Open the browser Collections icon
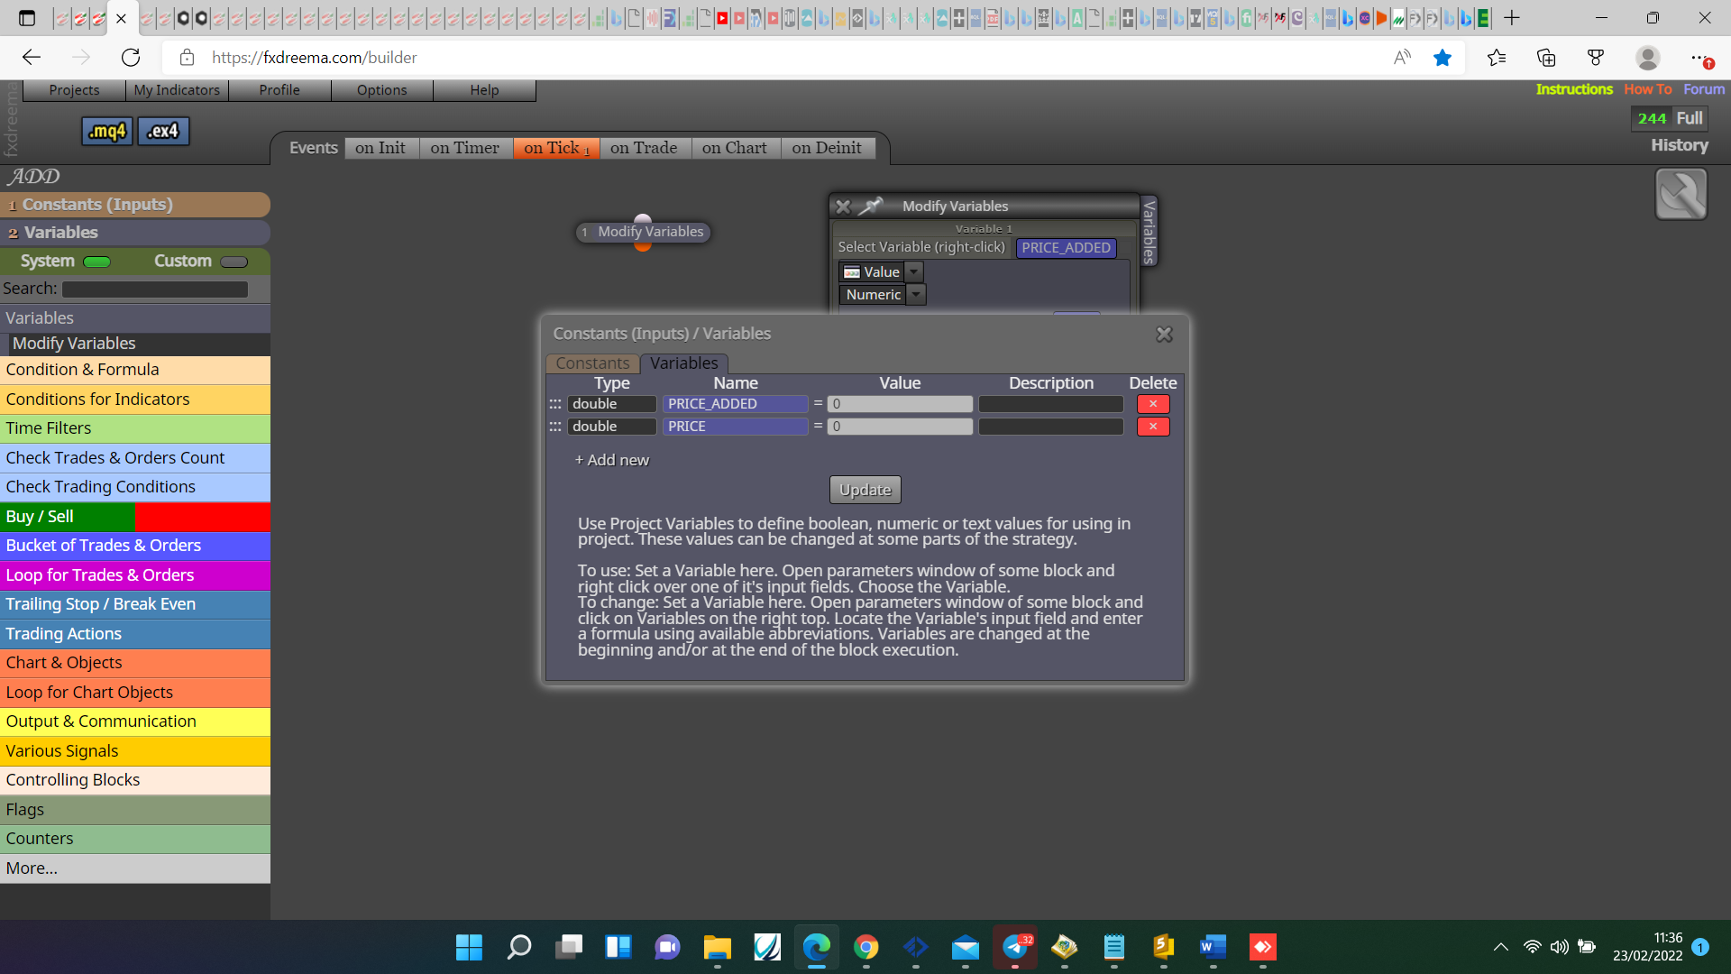The width and height of the screenshot is (1731, 974). pyautogui.click(x=1546, y=58)
